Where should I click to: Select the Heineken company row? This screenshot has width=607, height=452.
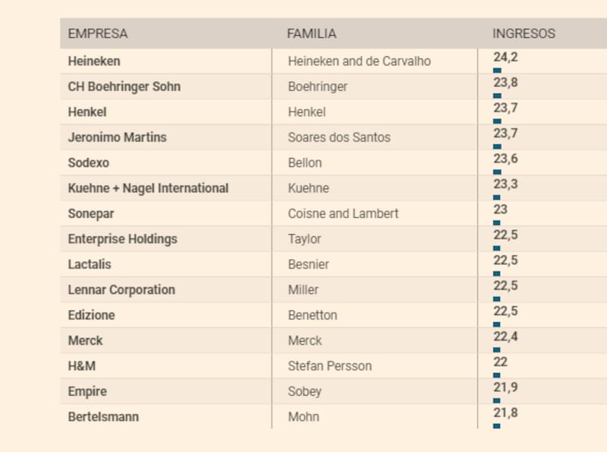point(94,61)
